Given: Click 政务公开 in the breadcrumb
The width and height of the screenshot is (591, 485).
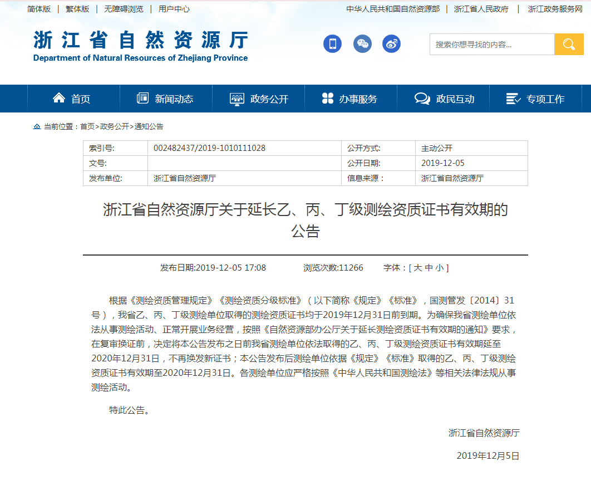Looking at the screenshot, I should (114, 127).
